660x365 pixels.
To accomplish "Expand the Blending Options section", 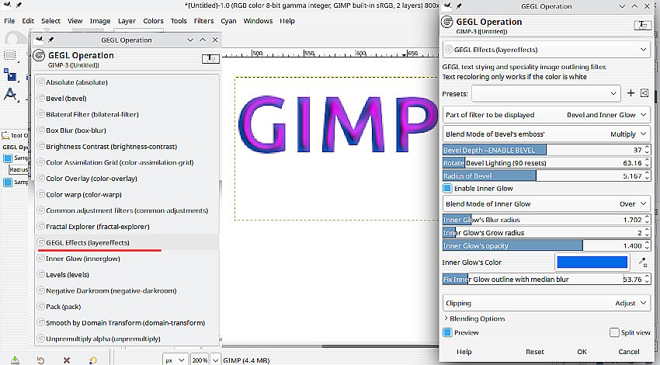I will pos(474,318).
